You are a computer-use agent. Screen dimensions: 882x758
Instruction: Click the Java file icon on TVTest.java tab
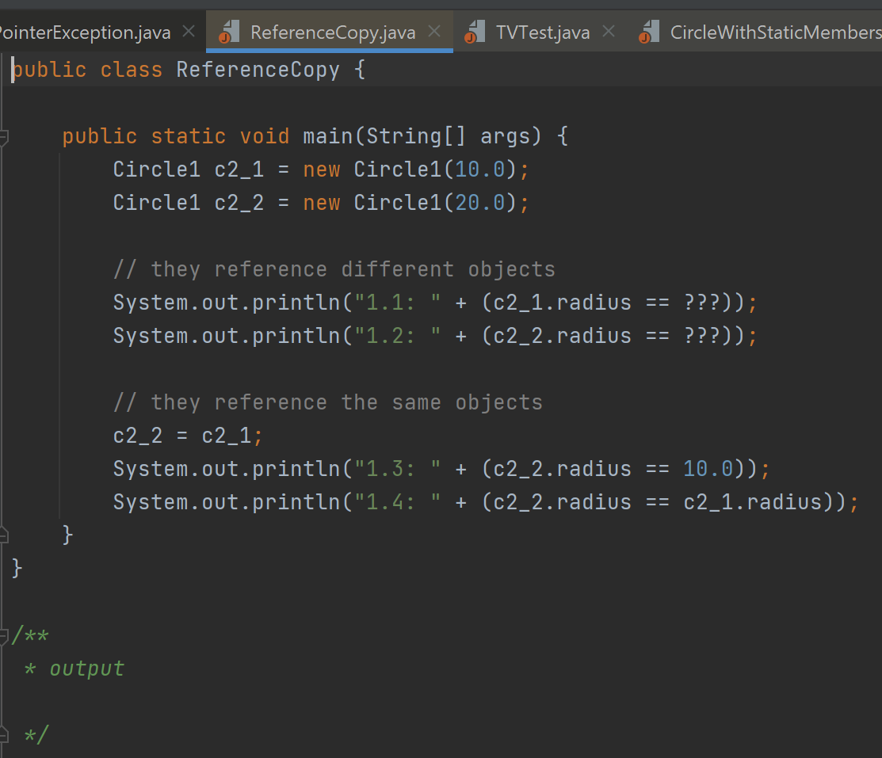pyautogui.click(x=475, y=32)
